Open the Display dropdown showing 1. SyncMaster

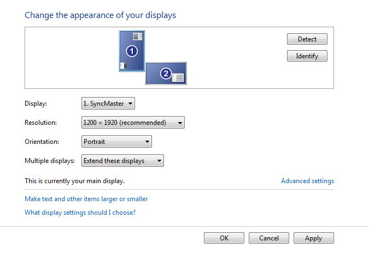[108, 103]
